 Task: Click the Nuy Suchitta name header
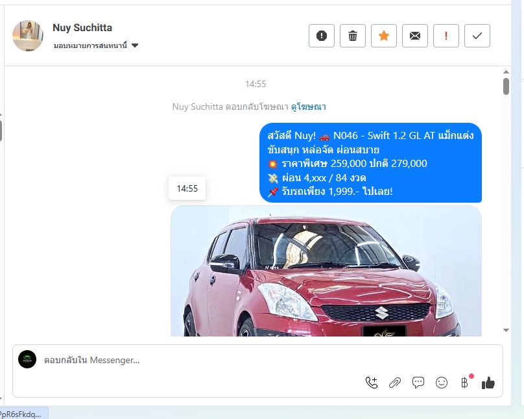point(82,28)
